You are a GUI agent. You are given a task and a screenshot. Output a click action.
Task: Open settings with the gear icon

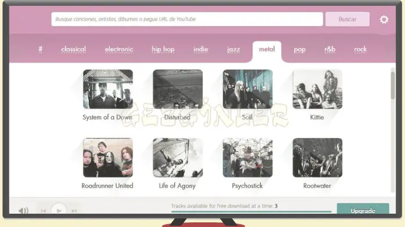384,19
